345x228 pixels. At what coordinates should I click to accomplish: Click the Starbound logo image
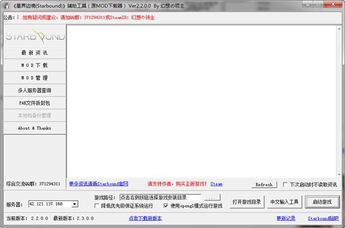pos(35,36)
